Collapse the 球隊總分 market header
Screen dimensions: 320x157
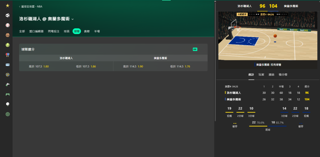113,49
